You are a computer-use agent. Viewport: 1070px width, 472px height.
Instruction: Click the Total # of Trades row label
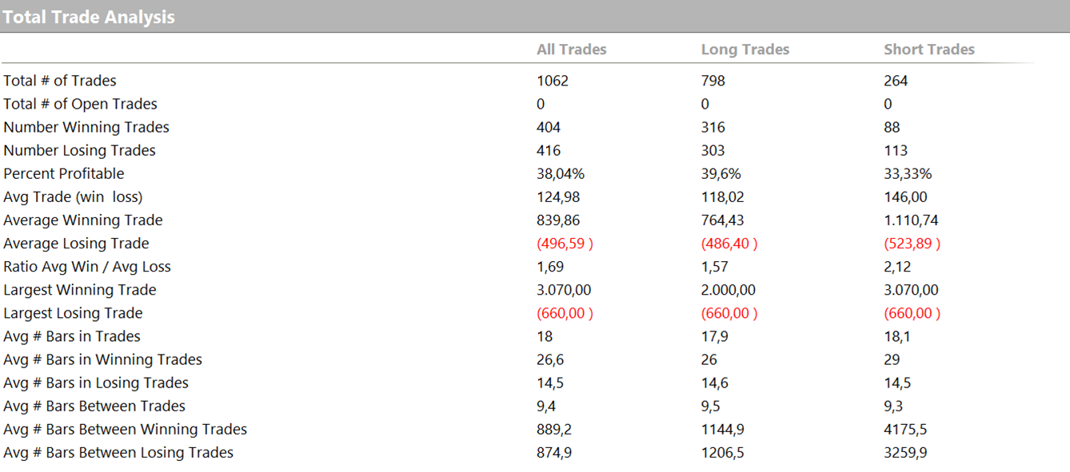60,81
